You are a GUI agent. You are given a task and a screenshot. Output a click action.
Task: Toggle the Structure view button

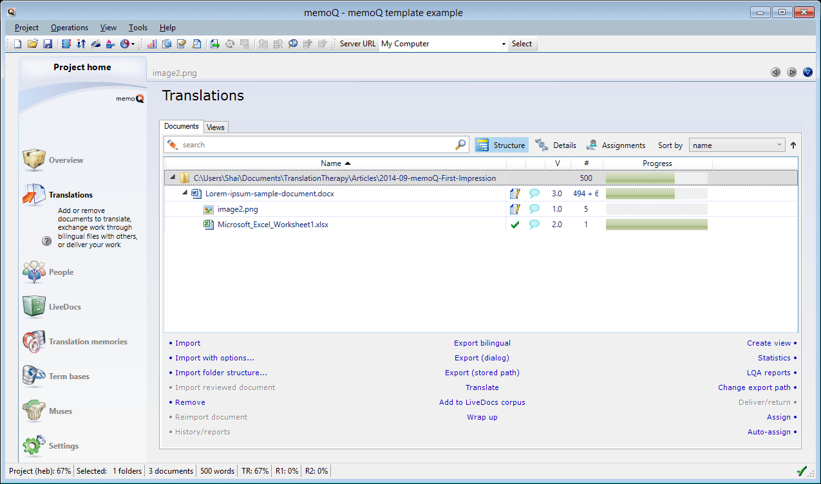click(x=502, y=145)
